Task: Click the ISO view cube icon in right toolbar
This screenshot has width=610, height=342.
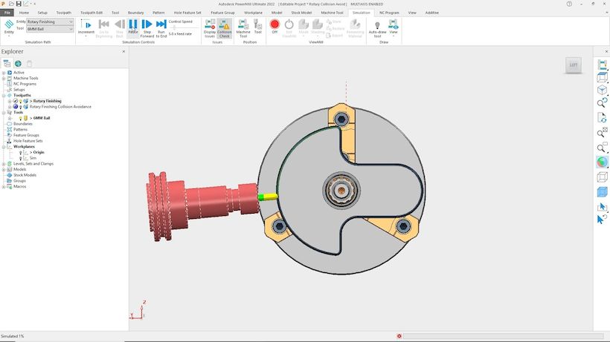Action: tap(602, 90)
